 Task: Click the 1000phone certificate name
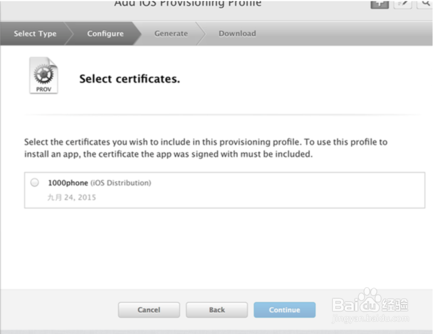tap(68, 183)
